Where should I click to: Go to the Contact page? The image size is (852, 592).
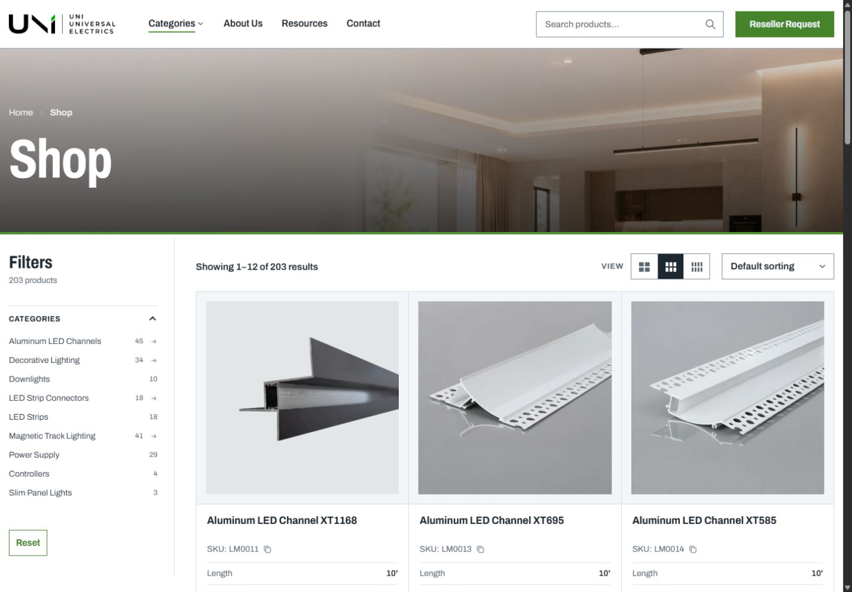coord(364,24)
